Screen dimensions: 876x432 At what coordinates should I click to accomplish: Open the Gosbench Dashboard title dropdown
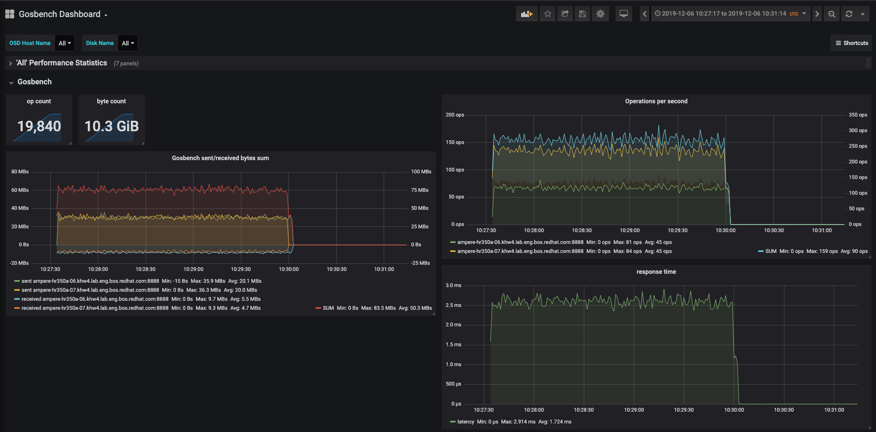click(63, 14)
